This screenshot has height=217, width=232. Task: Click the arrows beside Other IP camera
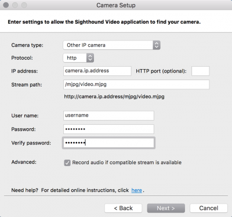[157, 45]
